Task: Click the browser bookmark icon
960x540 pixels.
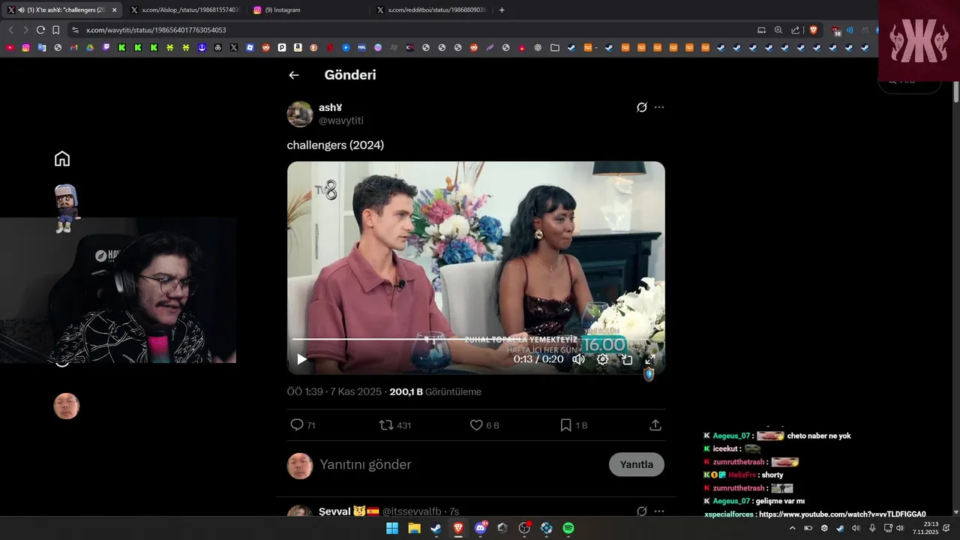Action: (x=55, y=30)
